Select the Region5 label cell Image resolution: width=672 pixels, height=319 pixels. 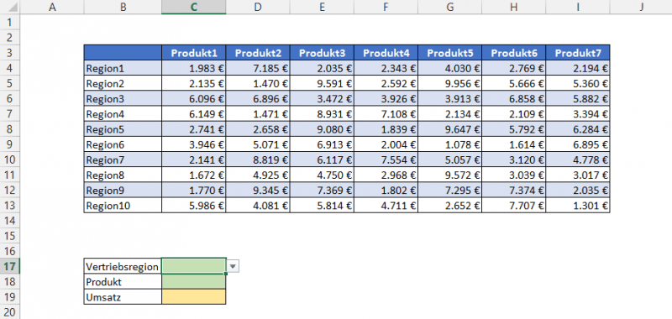coord(123,129)
